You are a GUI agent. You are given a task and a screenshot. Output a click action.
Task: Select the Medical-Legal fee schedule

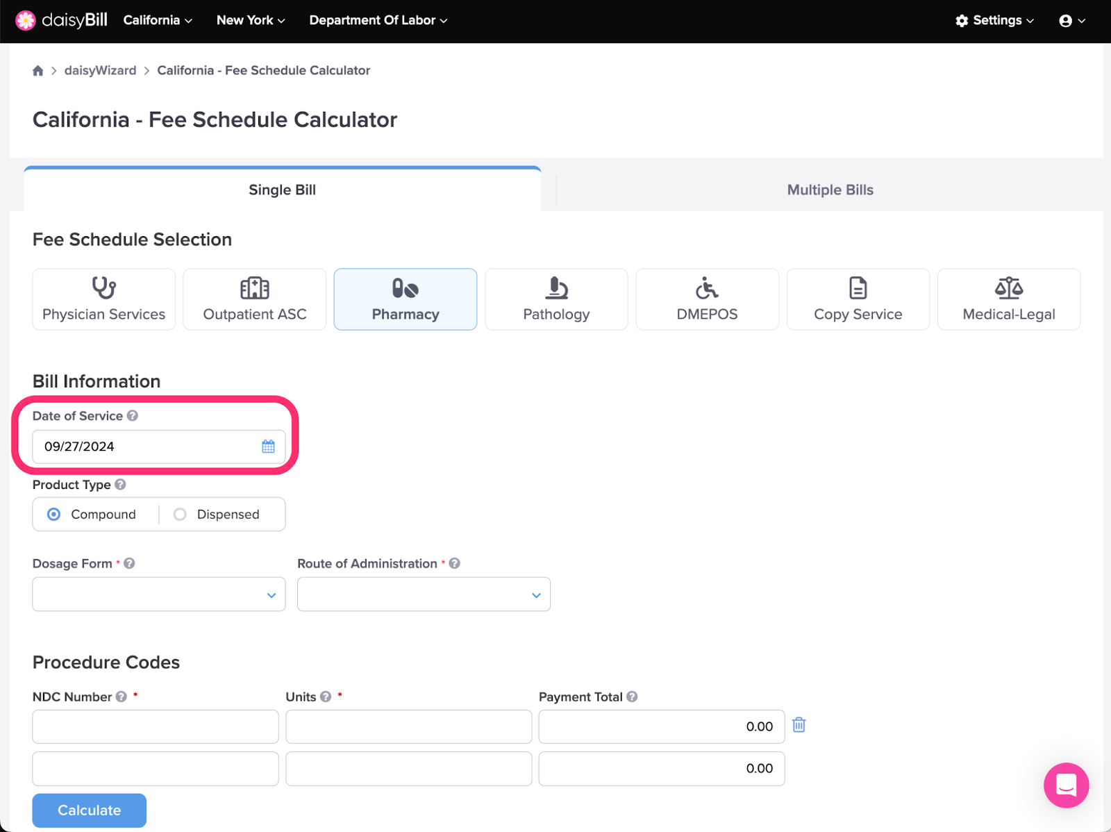coord(1009,299)
